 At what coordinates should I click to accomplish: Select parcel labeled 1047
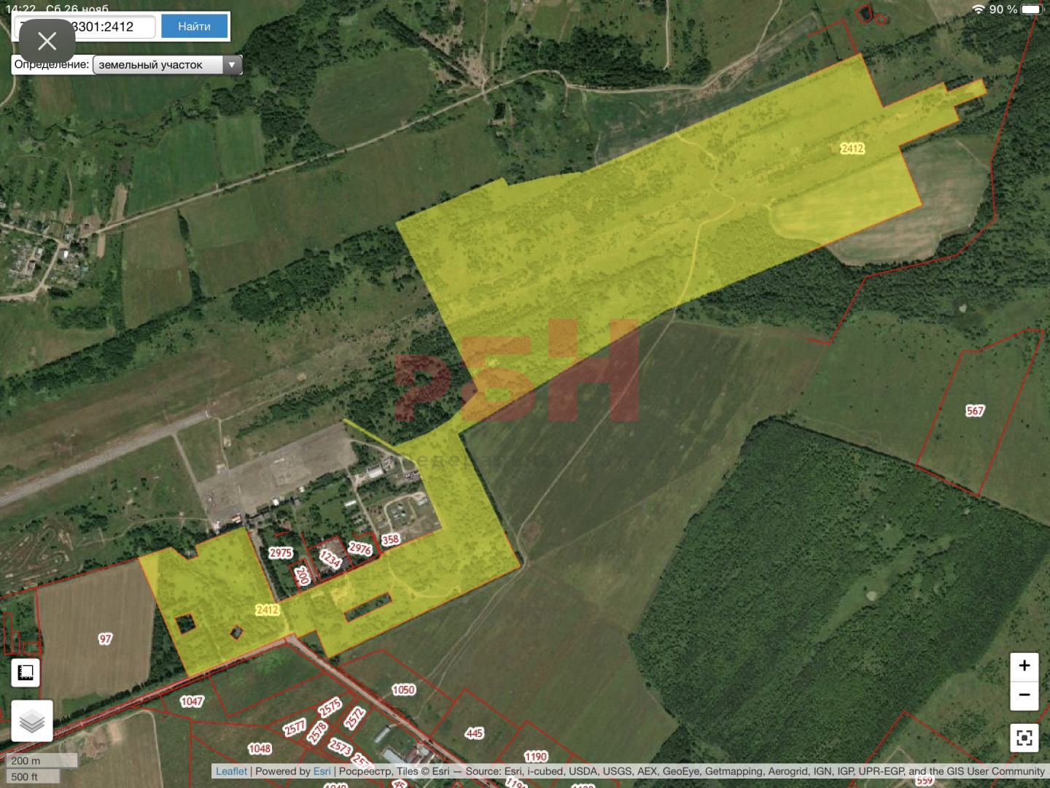[192, 701]
